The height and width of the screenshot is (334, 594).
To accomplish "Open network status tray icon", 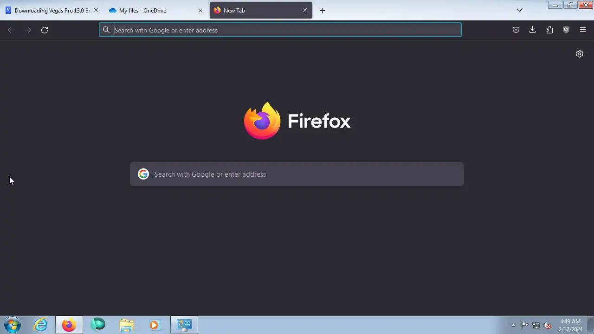I will pos(536,325).
